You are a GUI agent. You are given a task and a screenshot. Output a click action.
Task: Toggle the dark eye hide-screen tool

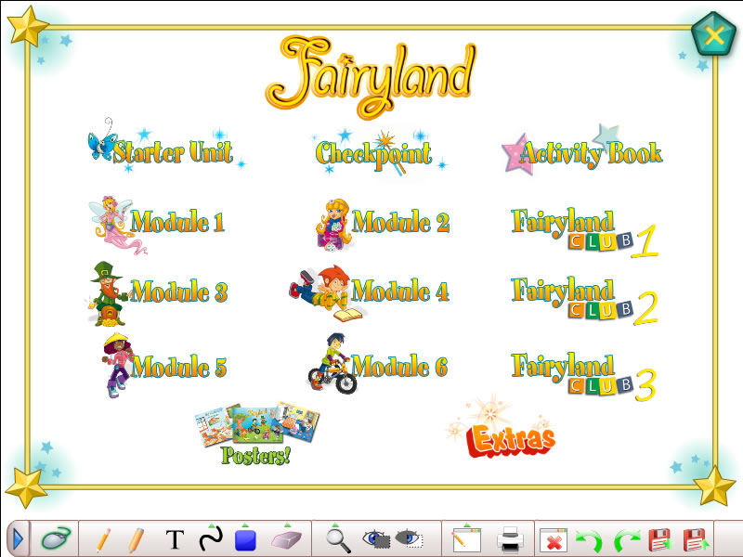pos(408,538)
